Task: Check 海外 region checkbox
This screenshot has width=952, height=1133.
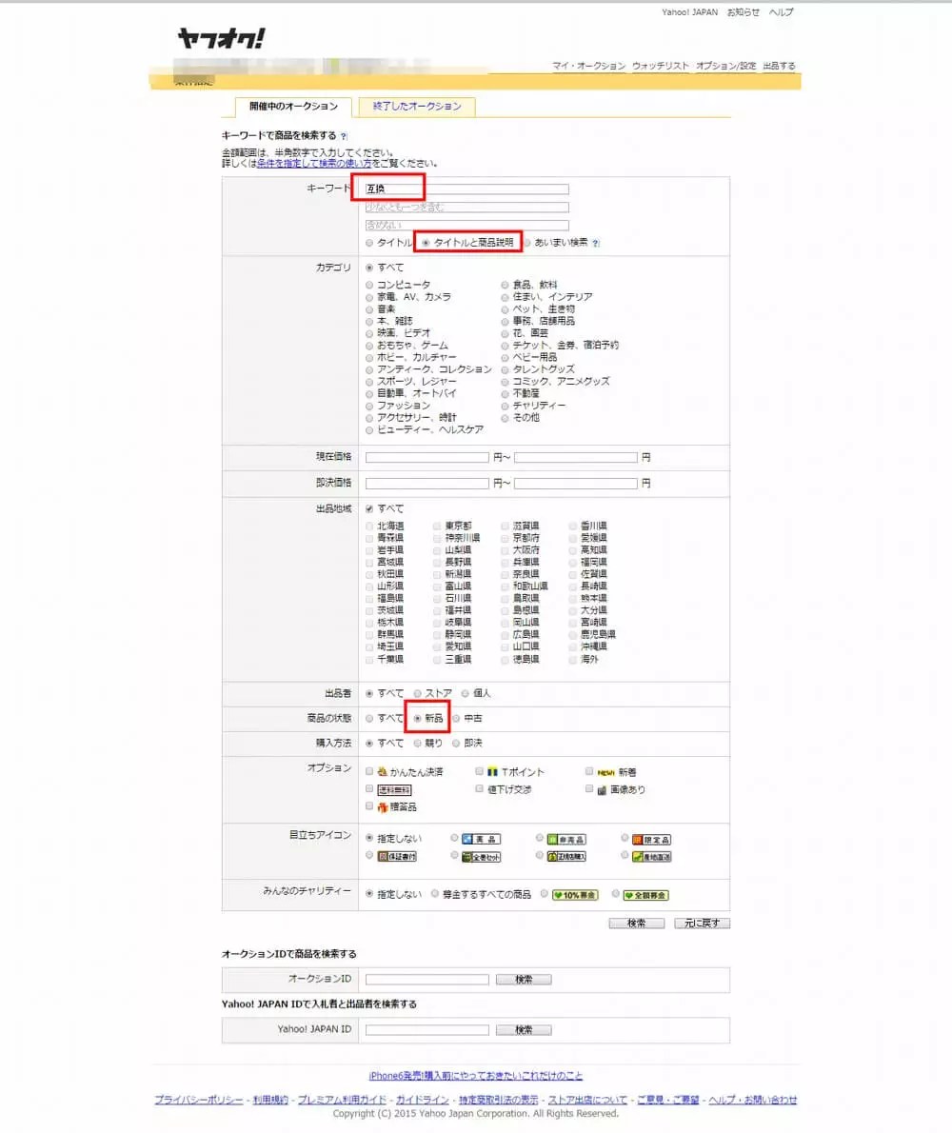Action: pyautogui.click(x=573, y=659)
